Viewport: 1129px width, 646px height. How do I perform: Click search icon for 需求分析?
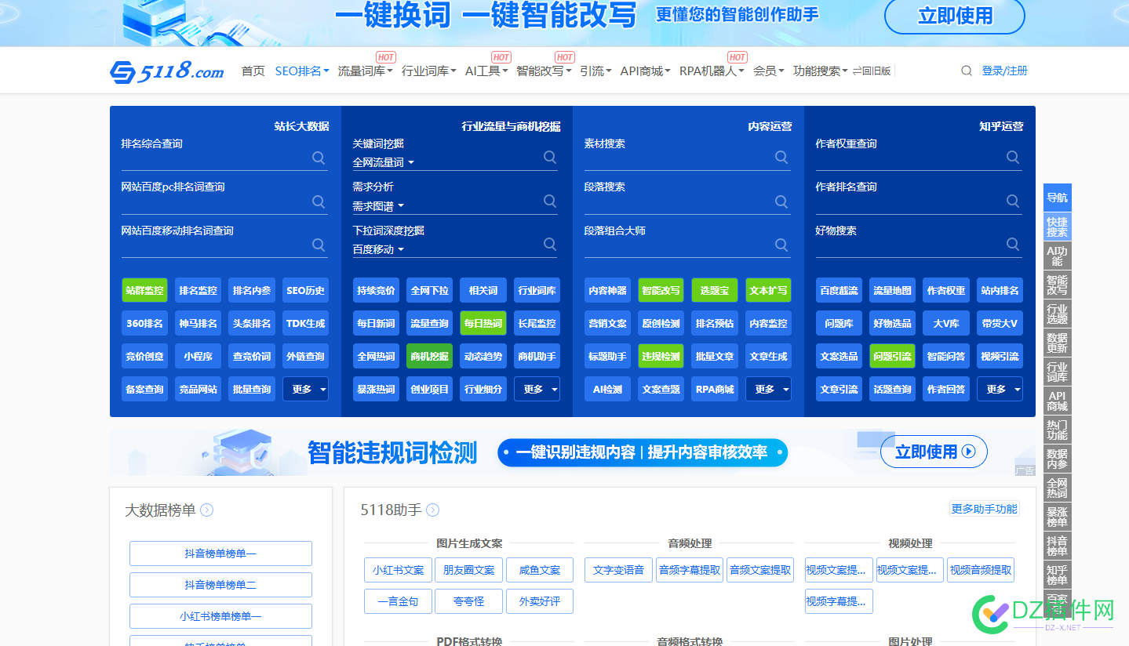point(550,201)
